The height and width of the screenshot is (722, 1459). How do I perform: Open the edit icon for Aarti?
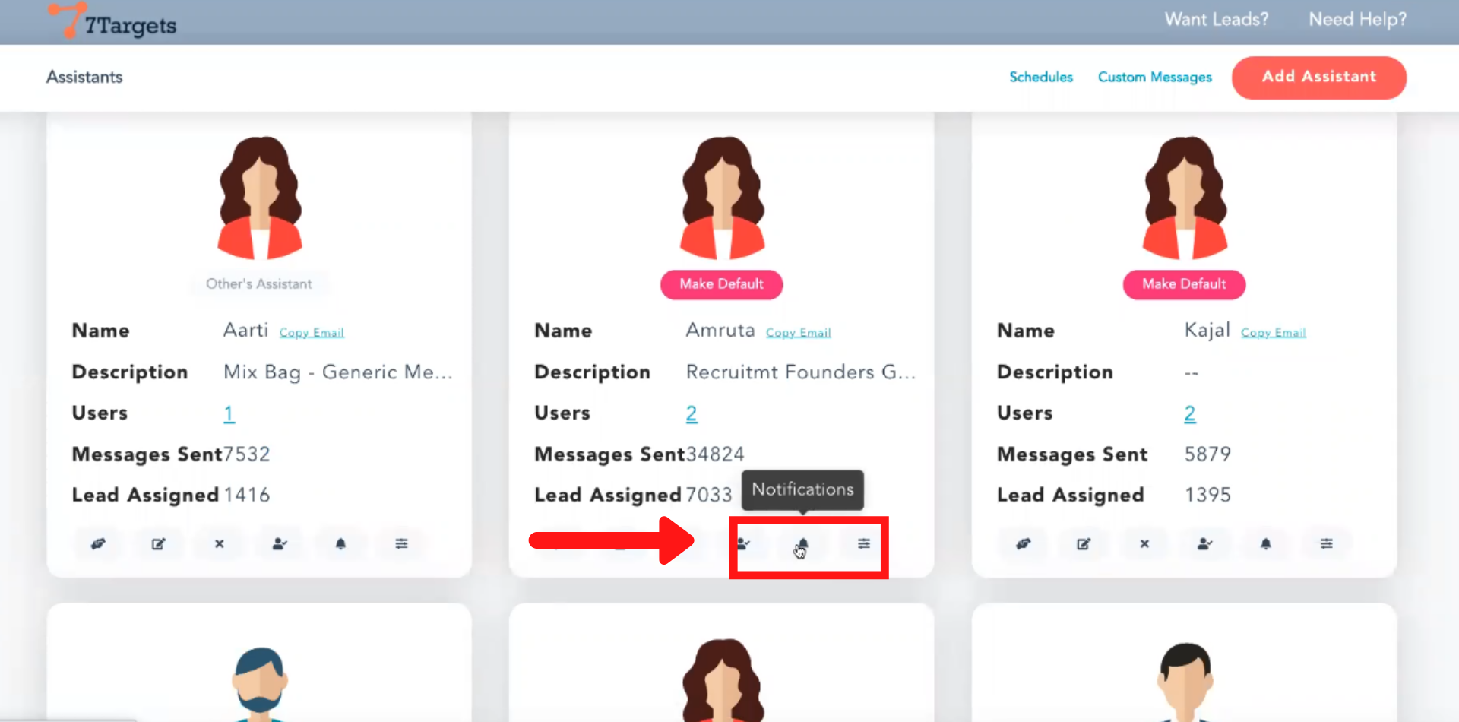pyautogui.click(x=158, y=543)
